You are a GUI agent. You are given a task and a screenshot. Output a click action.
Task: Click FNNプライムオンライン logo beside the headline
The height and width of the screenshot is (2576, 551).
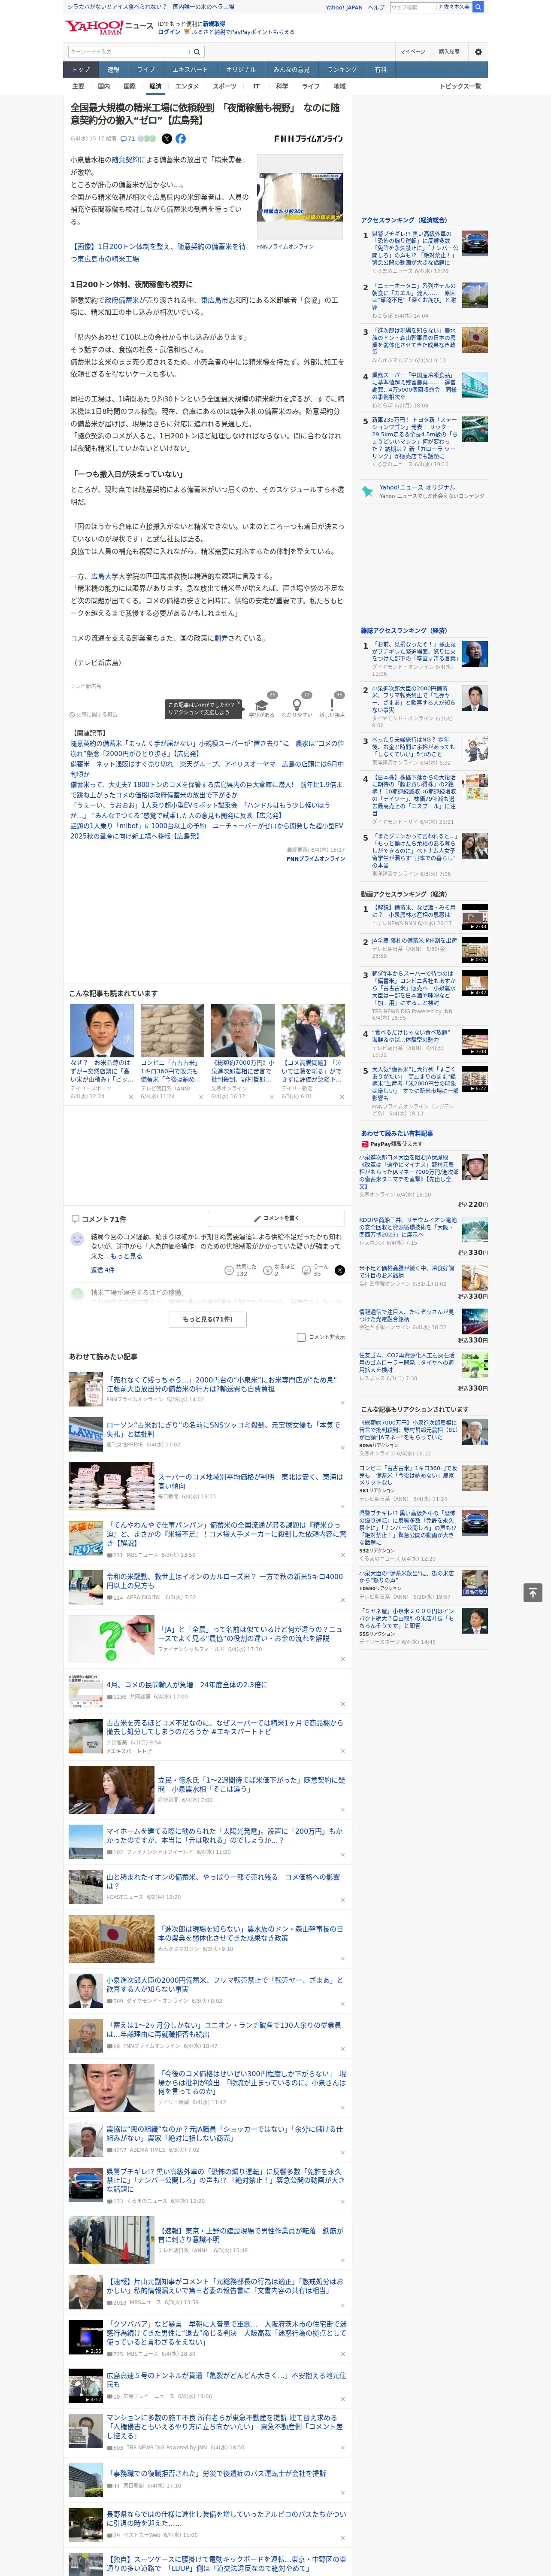(x=309, y=139)
